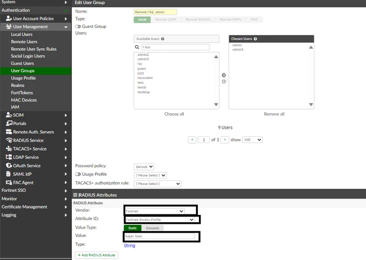Toggle the Guest Group switch
The image size is (366, 260).
pos(78,26)
